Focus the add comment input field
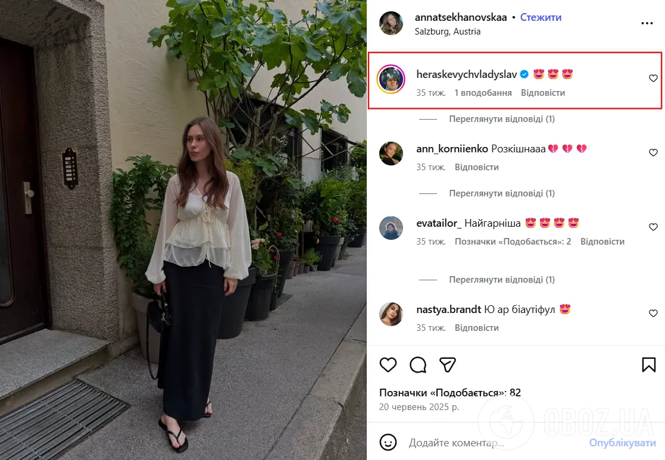The width and height of the screenshot is (665, 460). (492, 443)
